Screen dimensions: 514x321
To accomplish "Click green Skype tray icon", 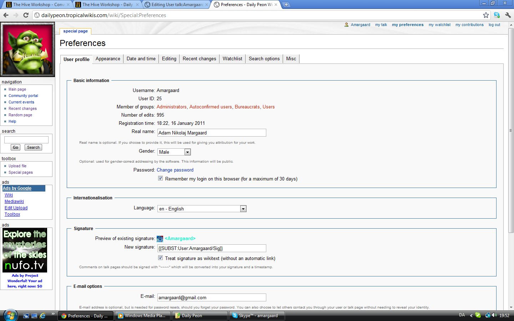I will click(478, 315).
